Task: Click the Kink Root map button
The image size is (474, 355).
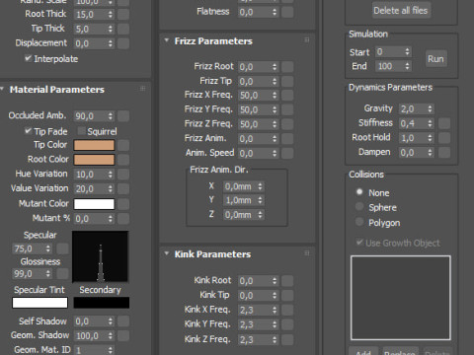Action: pos(287,281)
